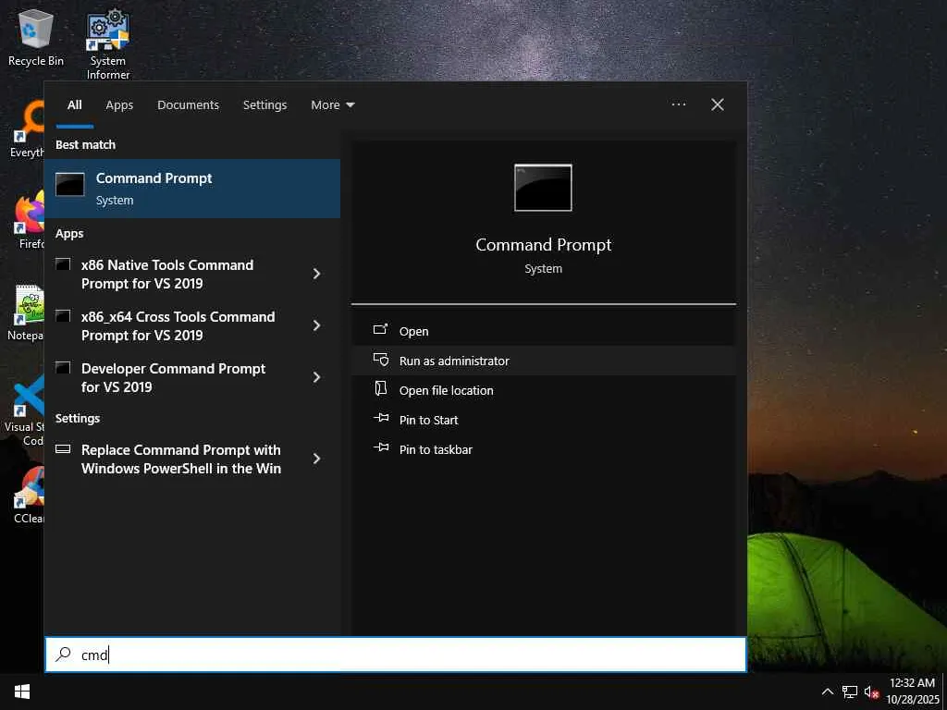Open System Informer desktop shortcut
Screen dimensions: 947x710
pos(108,44)
